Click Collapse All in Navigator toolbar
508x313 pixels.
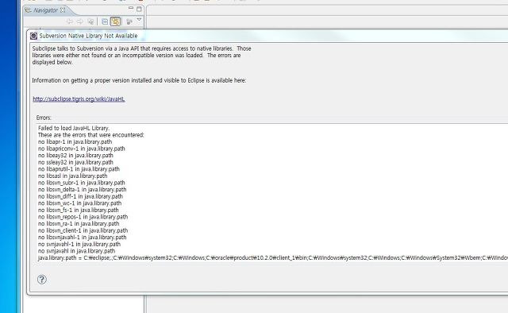[x=105, y=21]
